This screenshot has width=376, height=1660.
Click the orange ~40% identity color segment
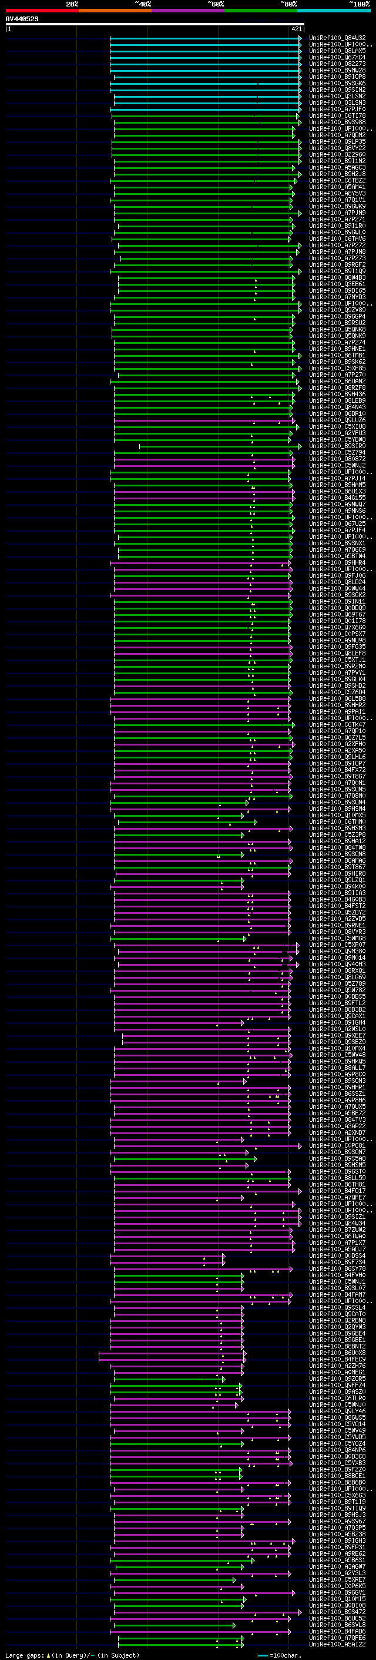(115, 11)
